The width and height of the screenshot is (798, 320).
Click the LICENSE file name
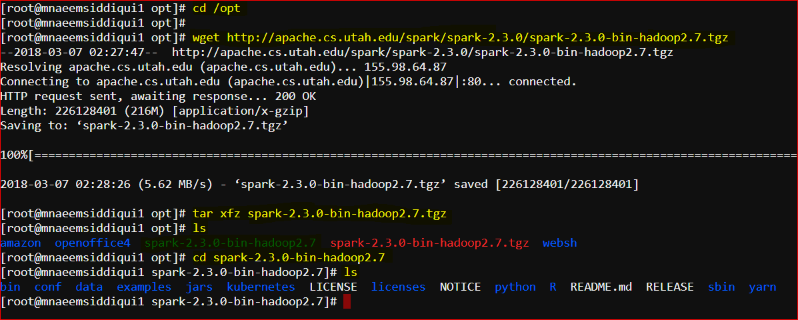pos(333,287)
